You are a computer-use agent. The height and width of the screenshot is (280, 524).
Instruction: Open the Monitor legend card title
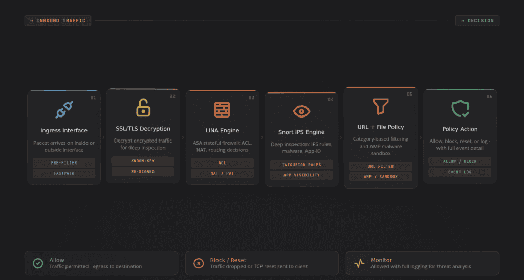coord(381,260)
